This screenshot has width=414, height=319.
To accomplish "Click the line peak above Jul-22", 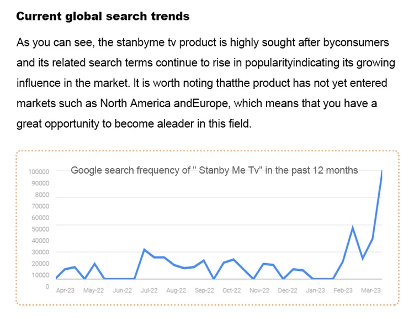I will 144,249.
